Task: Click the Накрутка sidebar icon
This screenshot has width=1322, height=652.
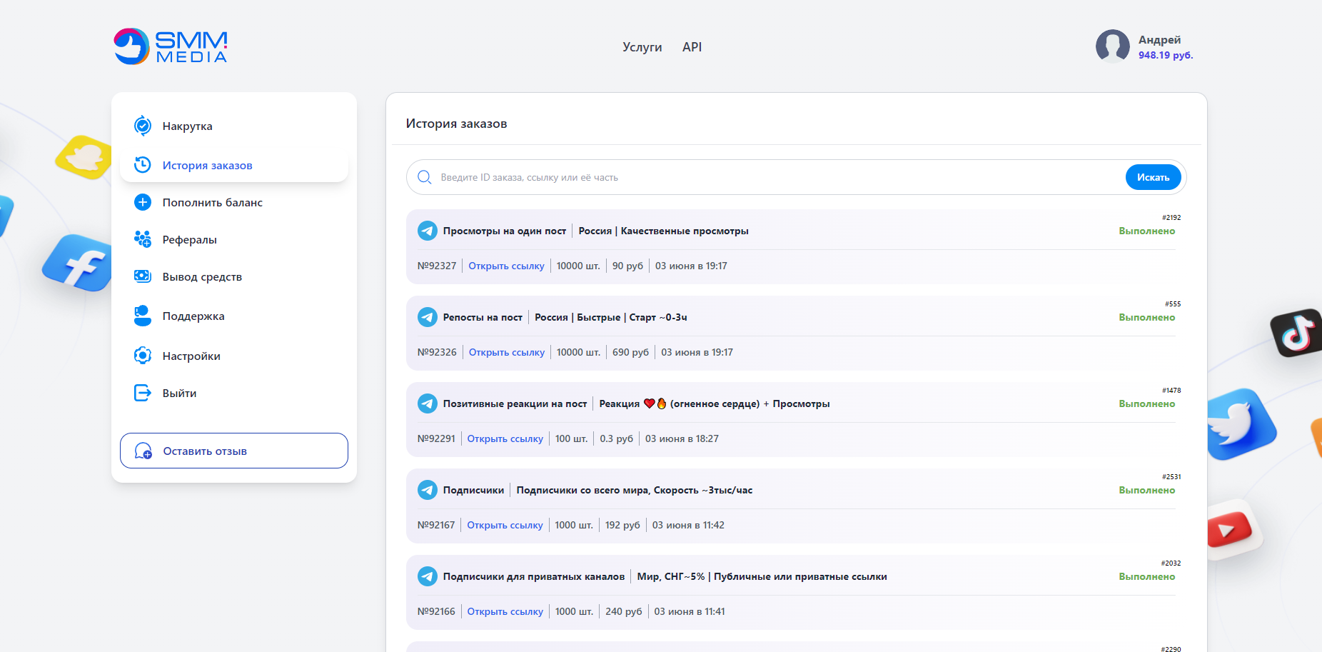Action: click(x=143, y=126)
